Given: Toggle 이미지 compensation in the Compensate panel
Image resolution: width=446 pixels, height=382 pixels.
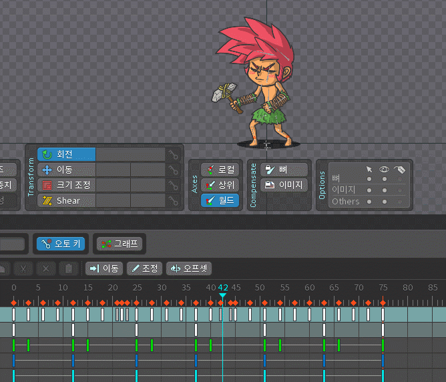Looking at the screenshot, I should [x=285, y=185].
